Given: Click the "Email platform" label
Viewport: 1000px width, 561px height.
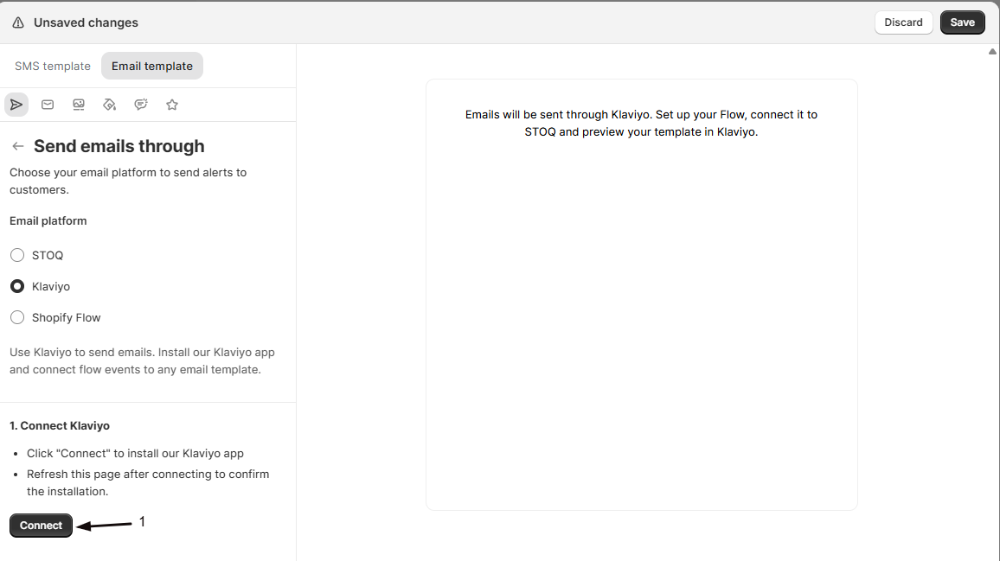Looking at the screenshot, I should tap(48, 221).
